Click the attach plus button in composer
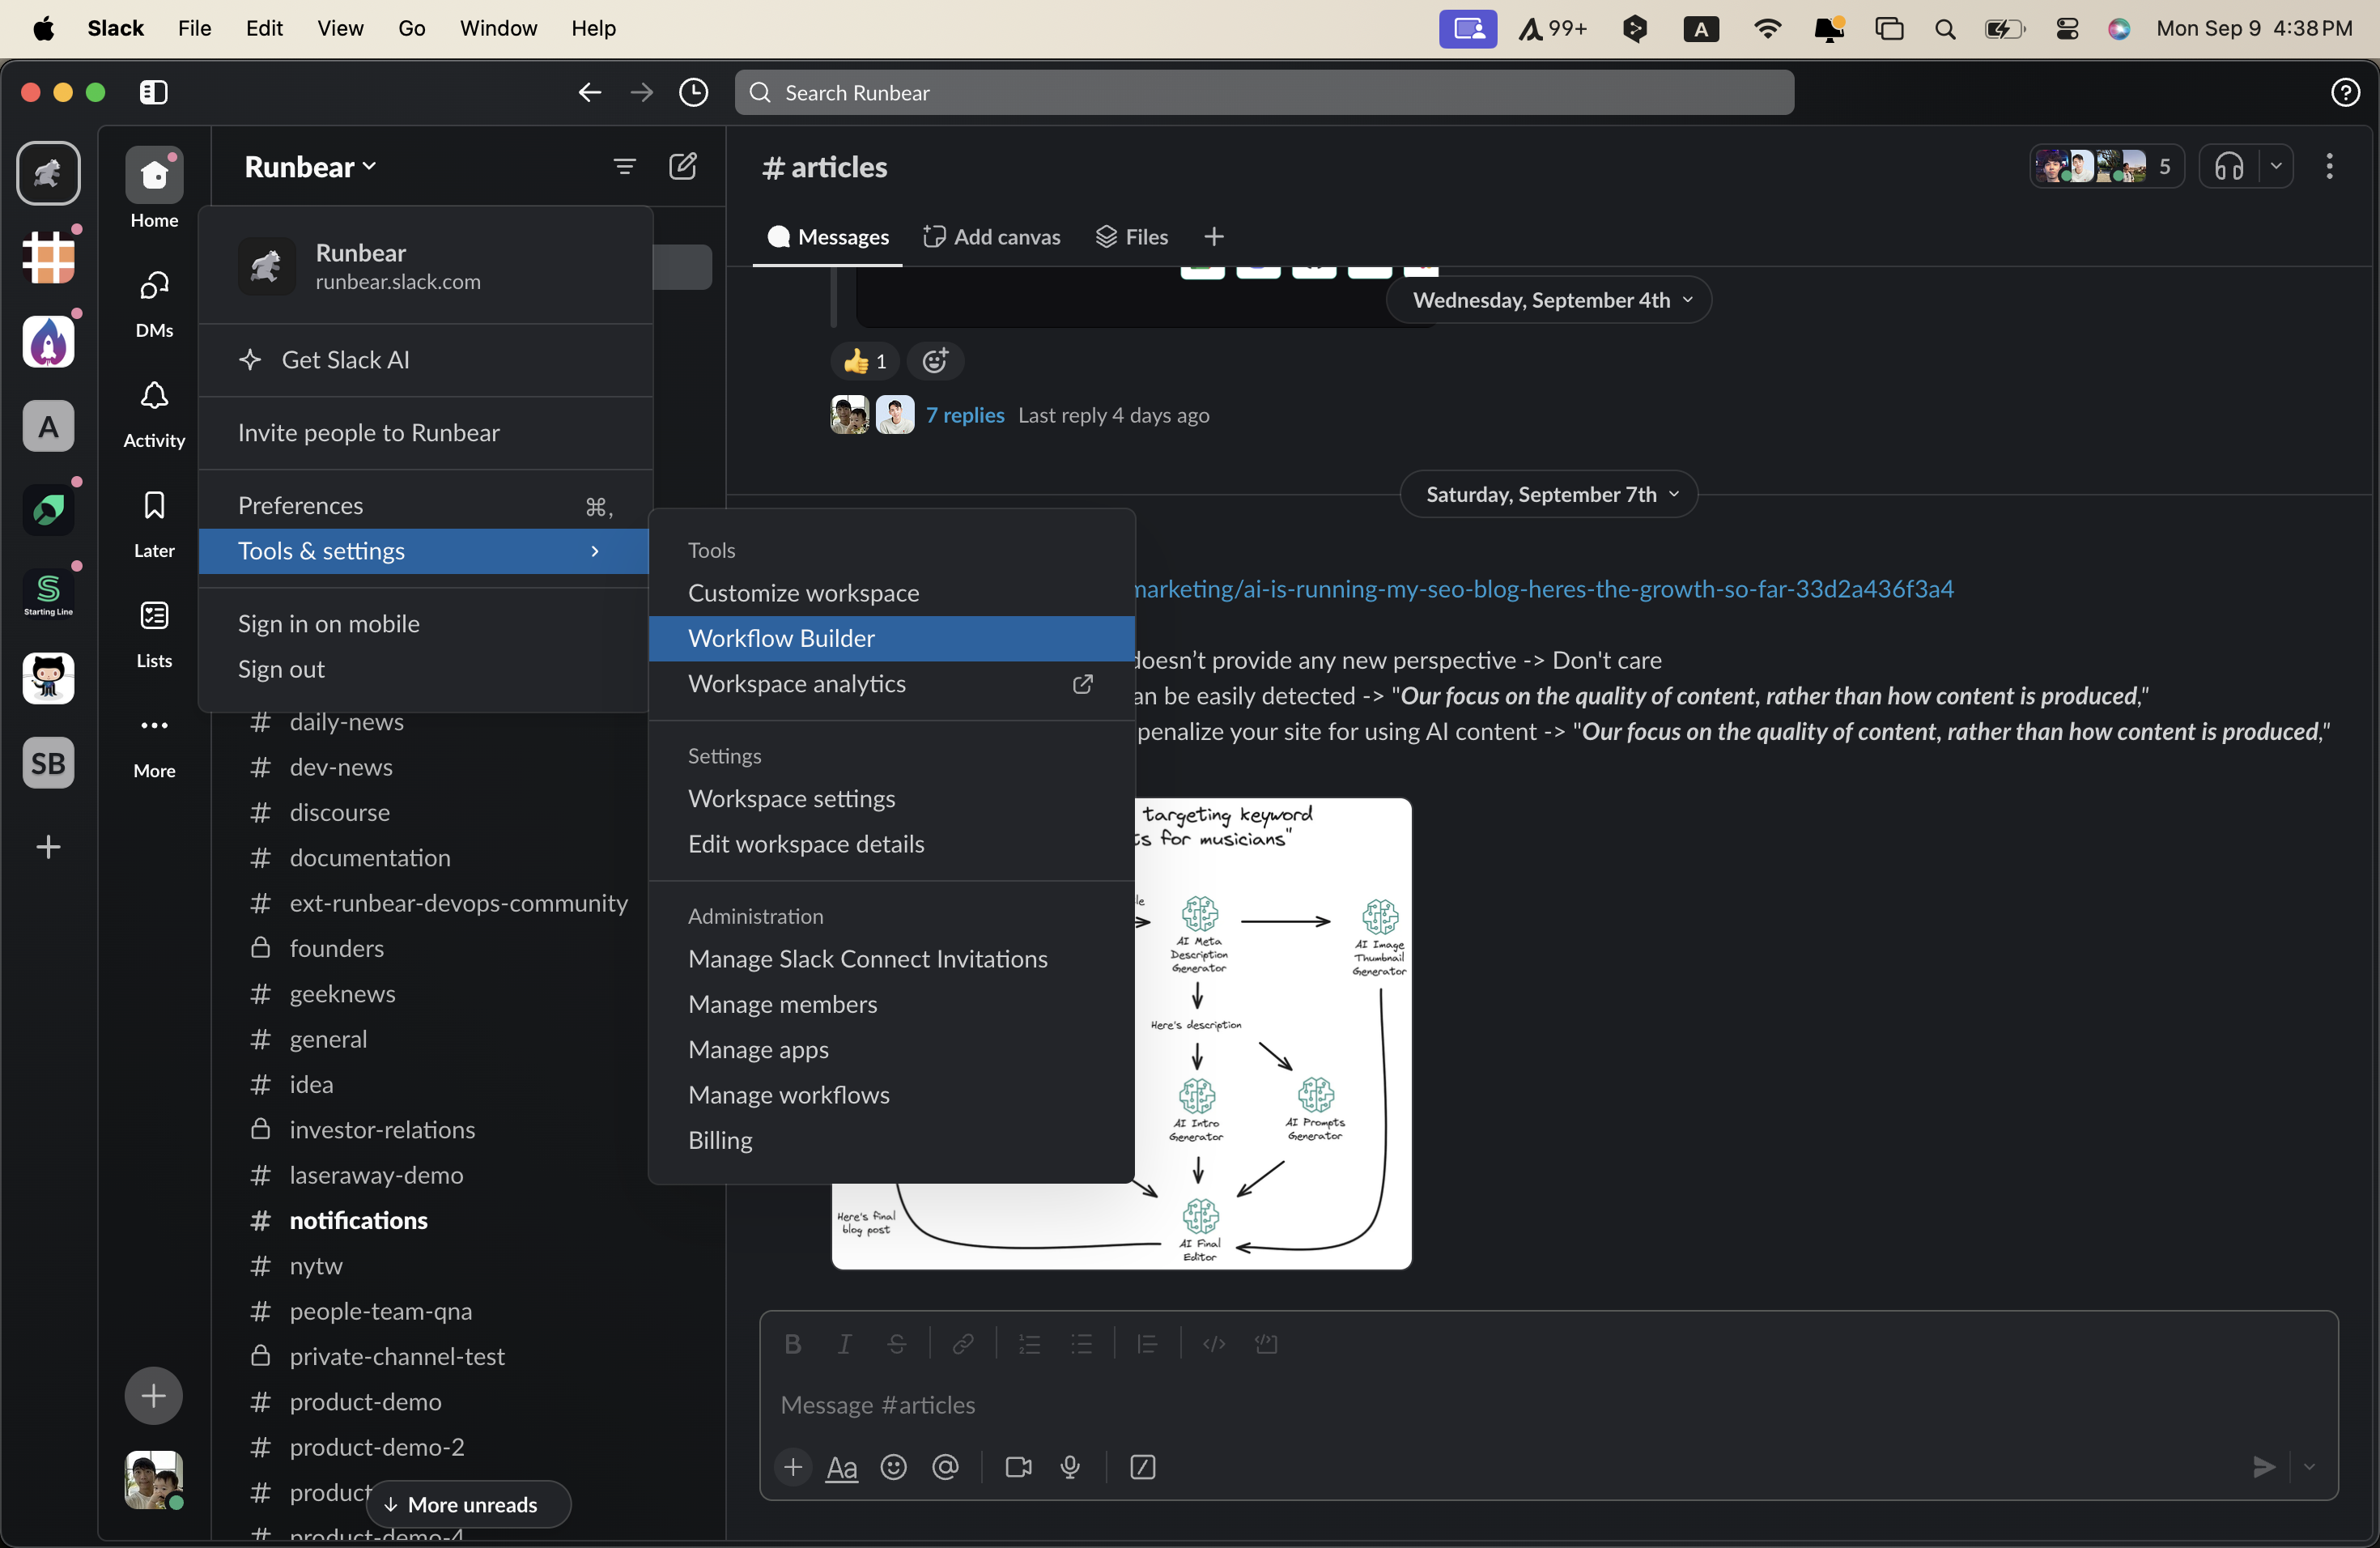Image resolution: width=2380 pixels, height=1548 pixels. [x=792, y=1467]
